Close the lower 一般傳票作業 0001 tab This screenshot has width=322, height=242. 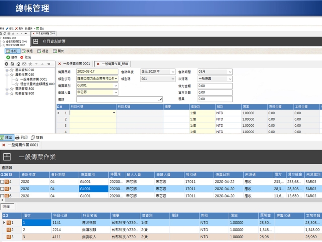[4, 145]
